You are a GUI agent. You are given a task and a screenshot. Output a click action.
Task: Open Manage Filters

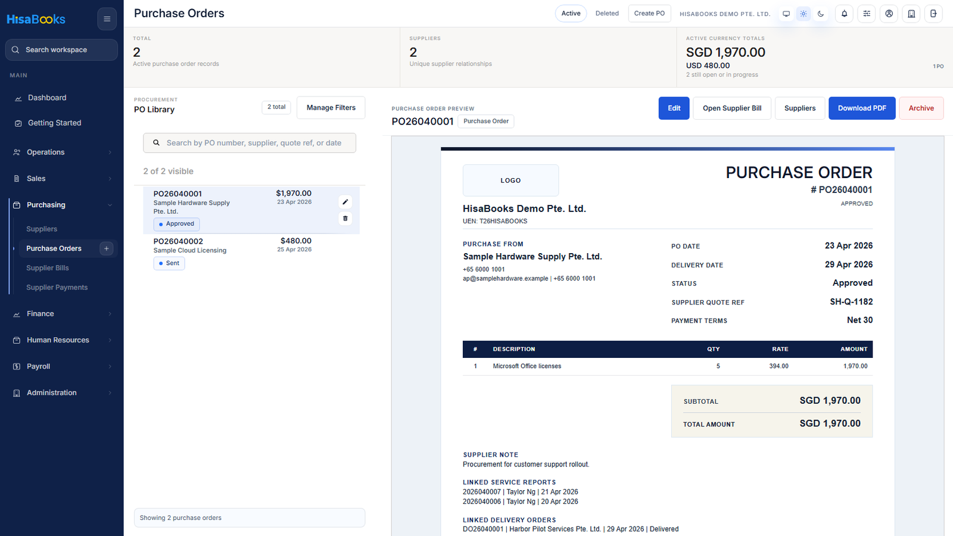point(331,108)
